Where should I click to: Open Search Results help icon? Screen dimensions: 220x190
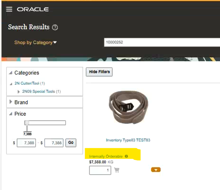pos(55,27)
